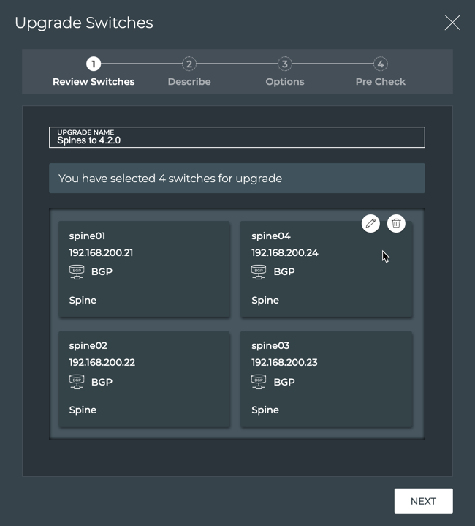Open the Pre Check step label
The image size is (475, 526).
tap(380, 82)
